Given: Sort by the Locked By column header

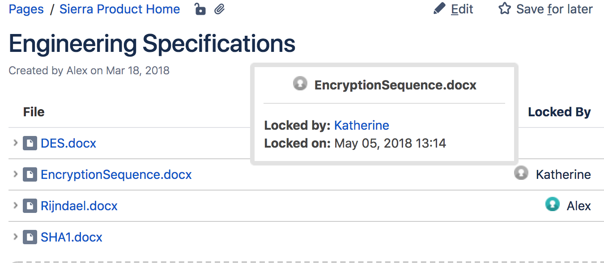Looking at the screenshot, I should pyautogui.click(x=559, y=112).
